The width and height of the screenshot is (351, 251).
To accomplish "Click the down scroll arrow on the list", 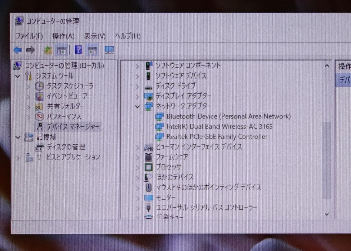I will pos(326,214).
